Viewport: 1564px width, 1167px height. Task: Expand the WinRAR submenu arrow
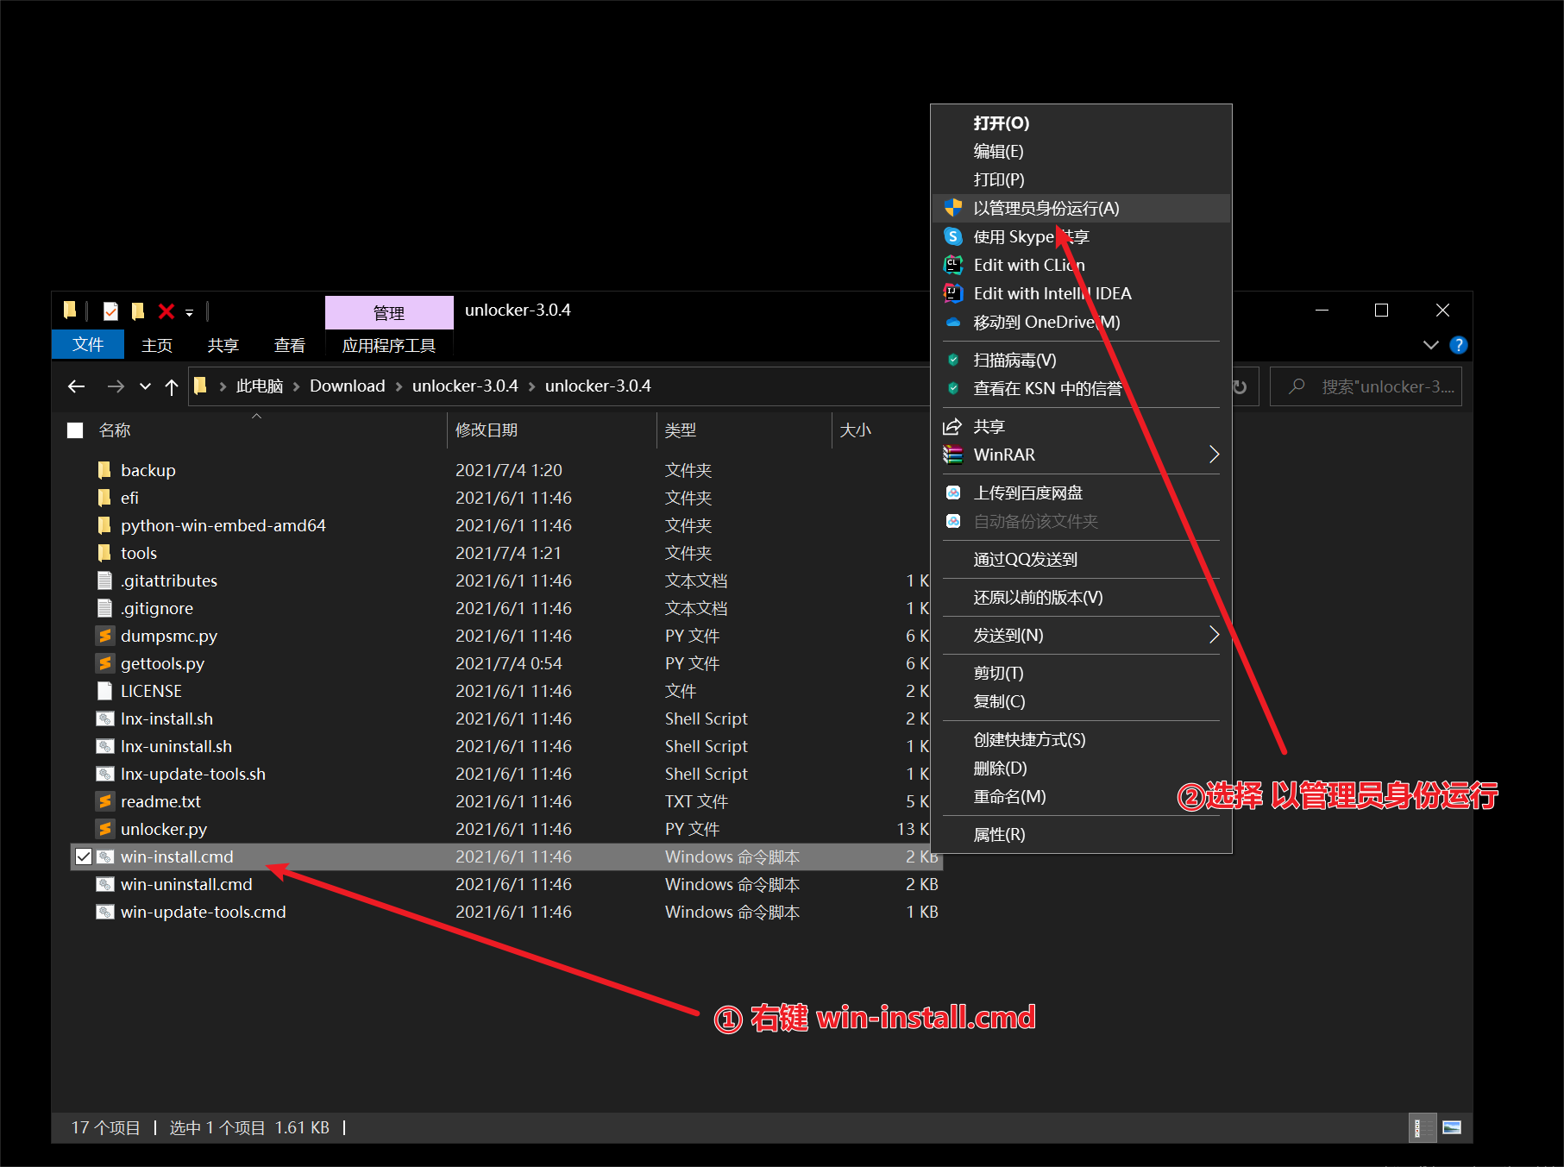1214,455
